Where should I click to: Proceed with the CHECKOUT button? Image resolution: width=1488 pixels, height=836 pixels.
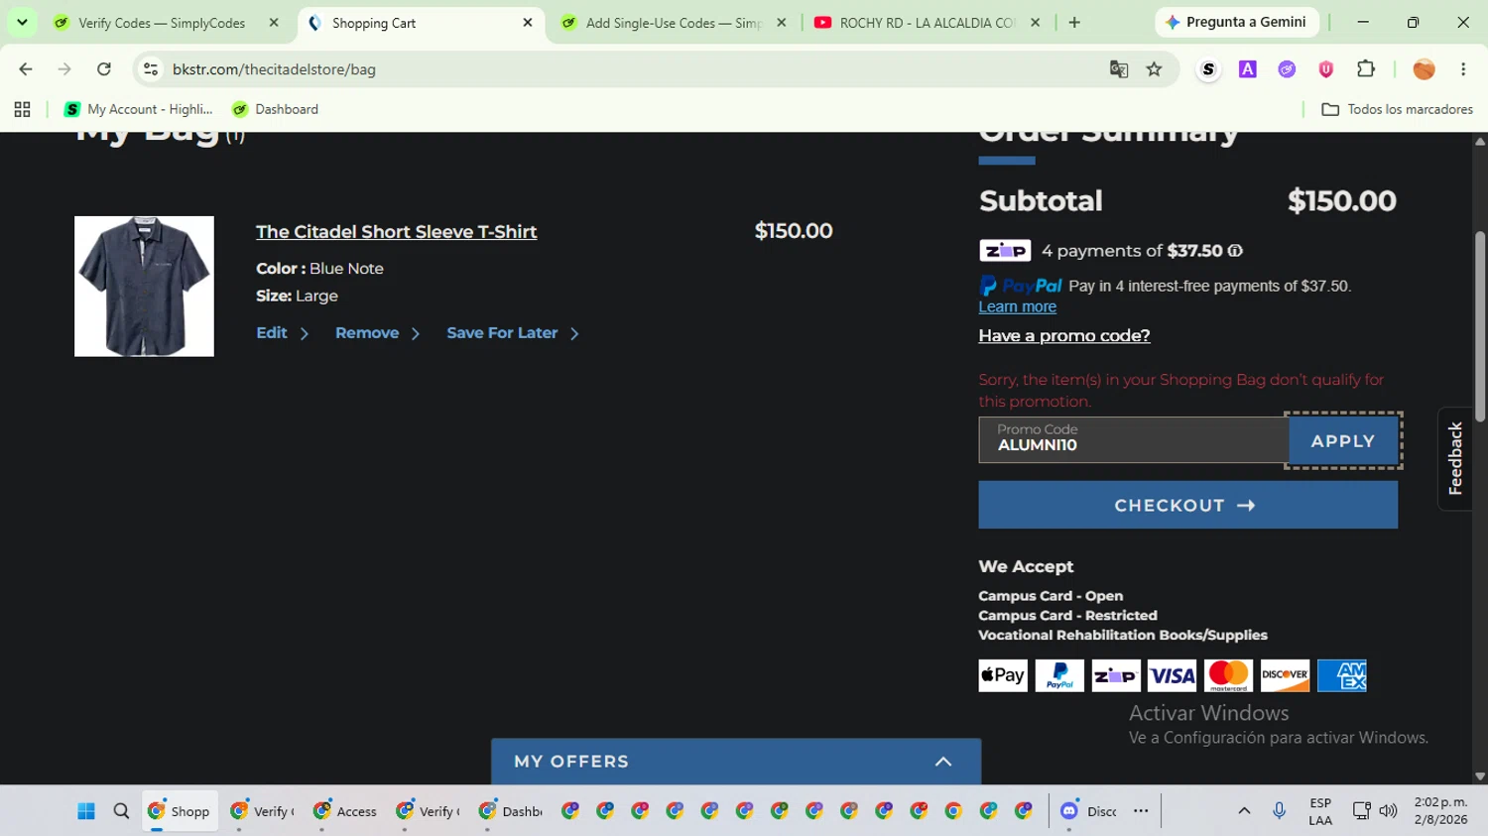(x=1187, y=505)
